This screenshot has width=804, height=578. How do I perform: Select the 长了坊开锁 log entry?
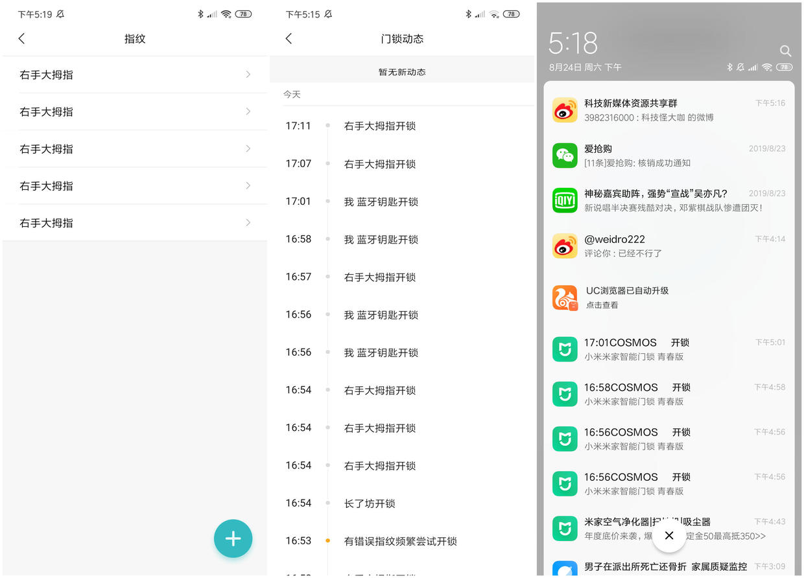pos(370,503)
